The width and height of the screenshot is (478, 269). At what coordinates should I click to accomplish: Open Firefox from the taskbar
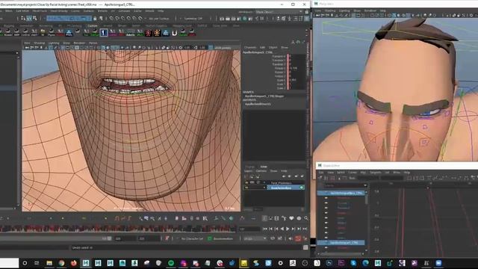tap(73, 263)
